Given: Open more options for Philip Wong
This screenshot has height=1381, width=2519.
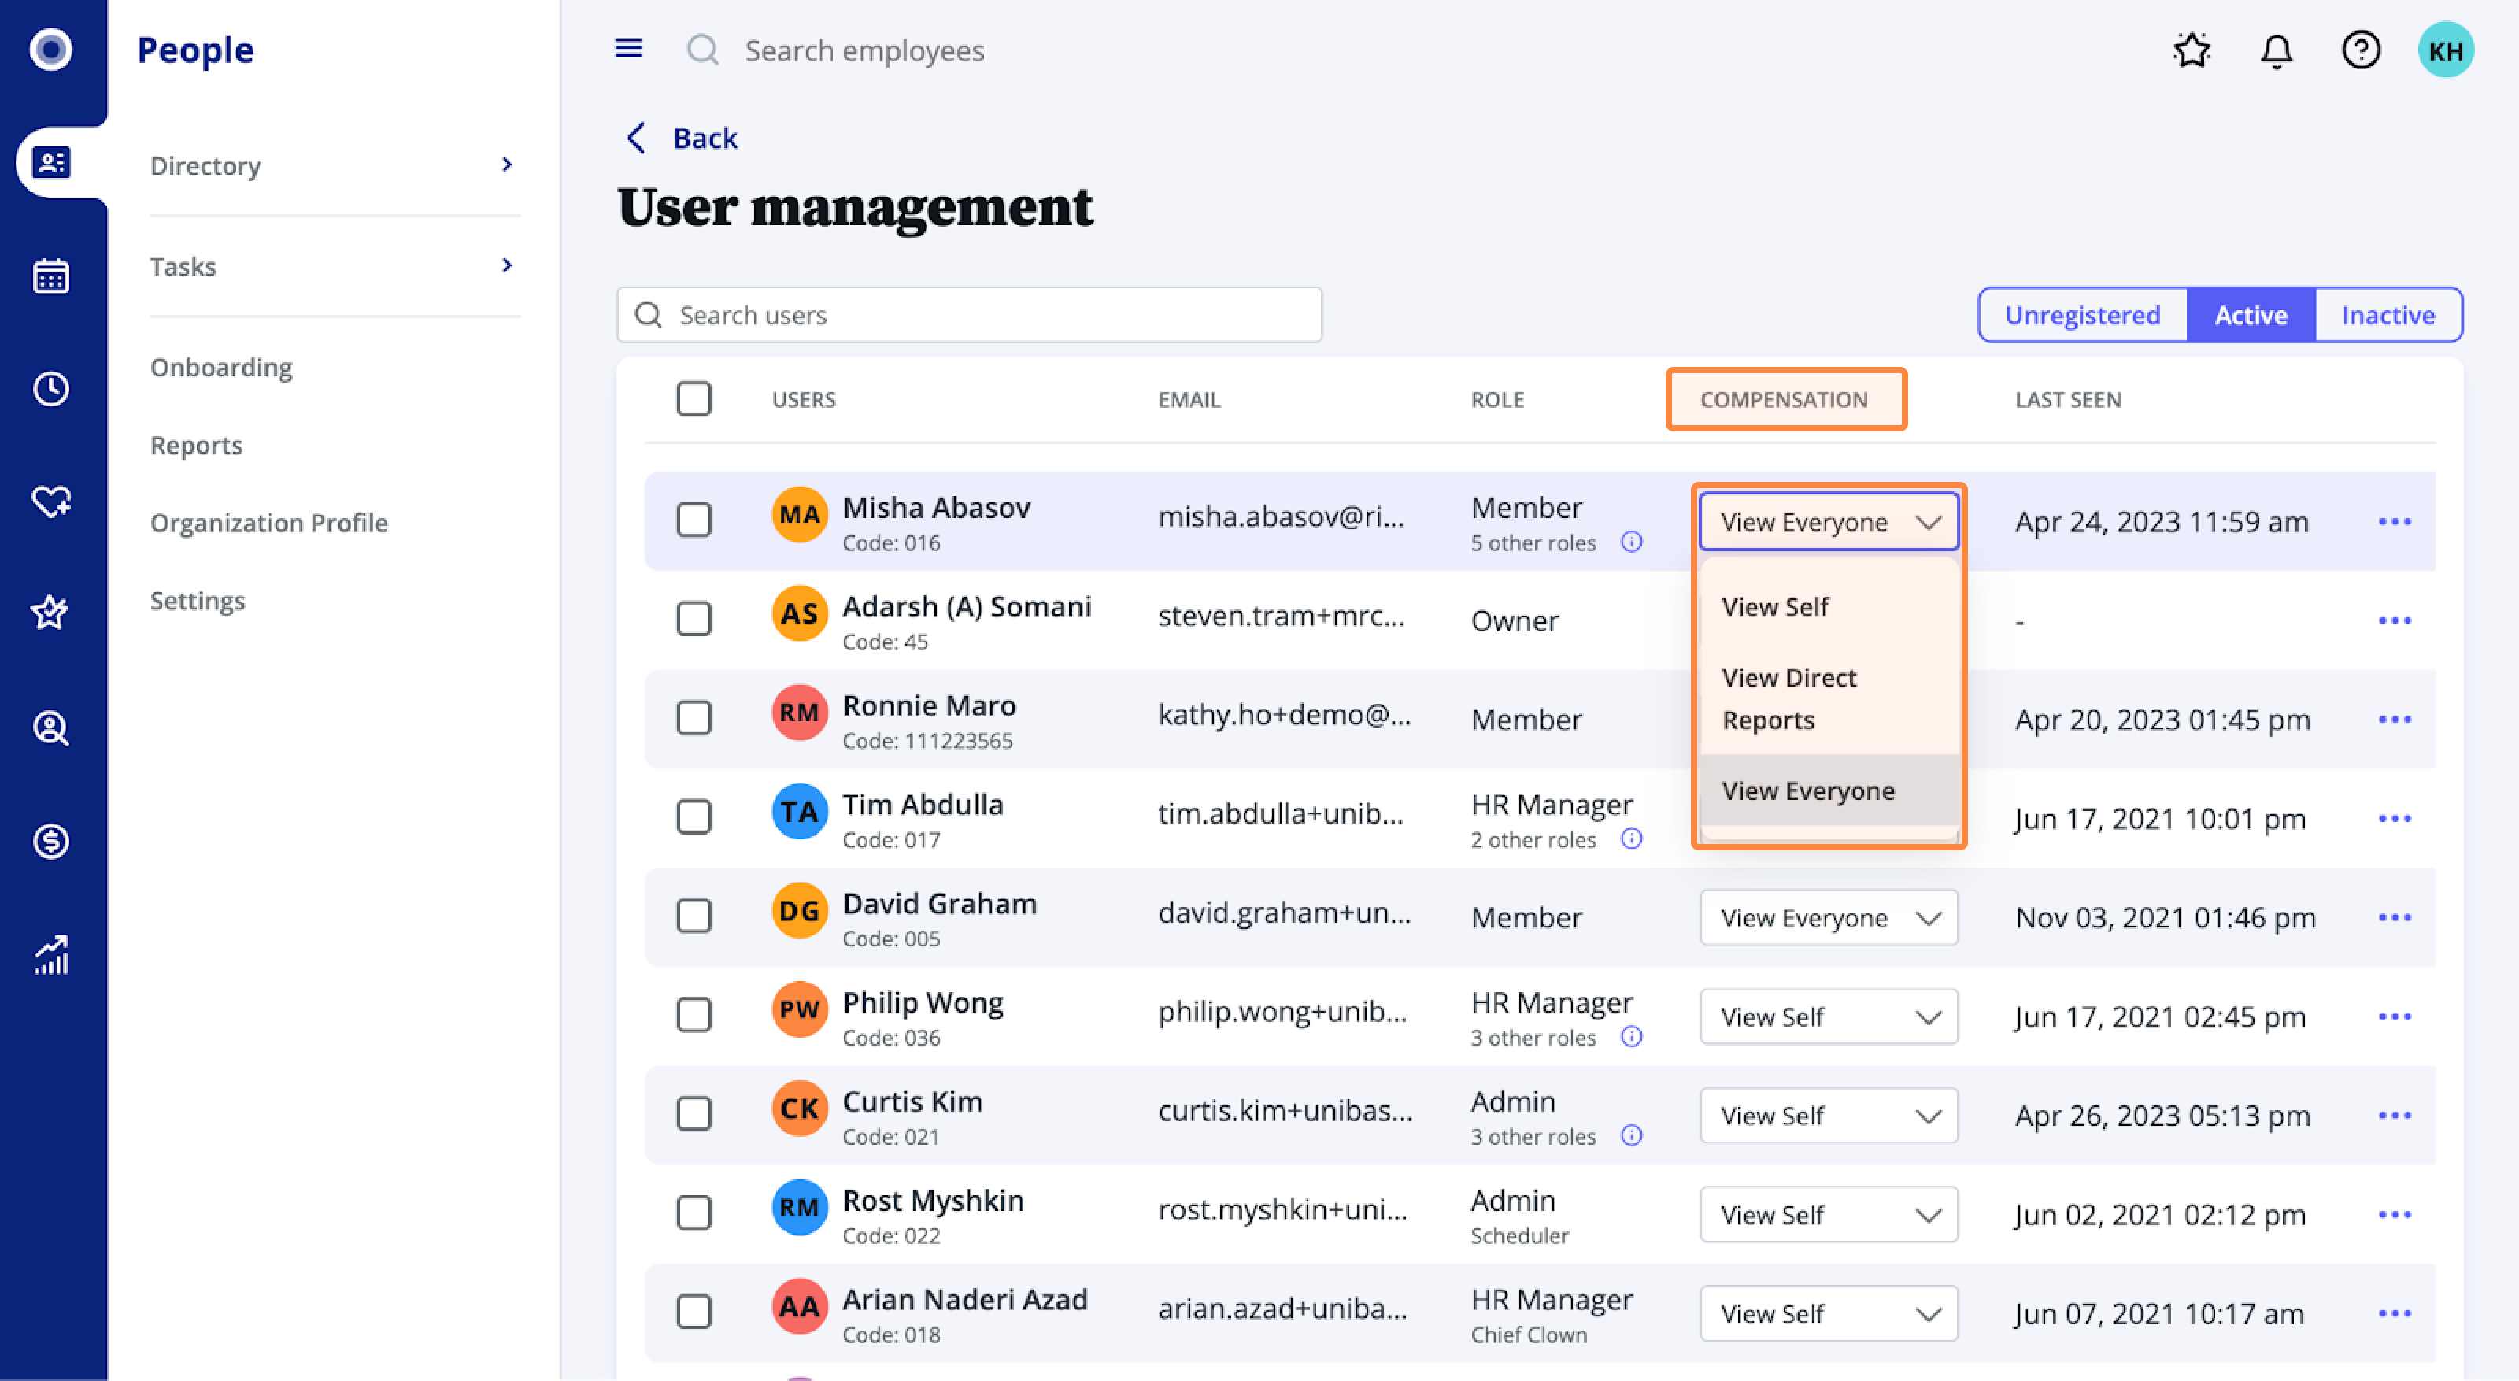Looking at the screenshot, I should click(2395, 1016).
